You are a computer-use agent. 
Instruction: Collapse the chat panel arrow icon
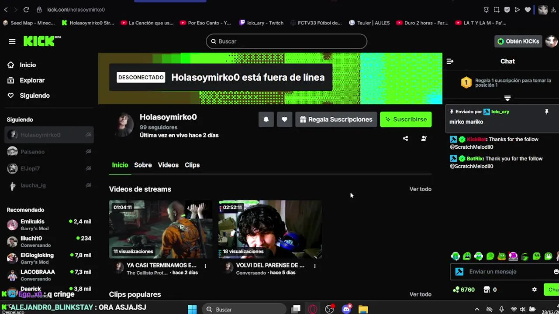point(450,61)
